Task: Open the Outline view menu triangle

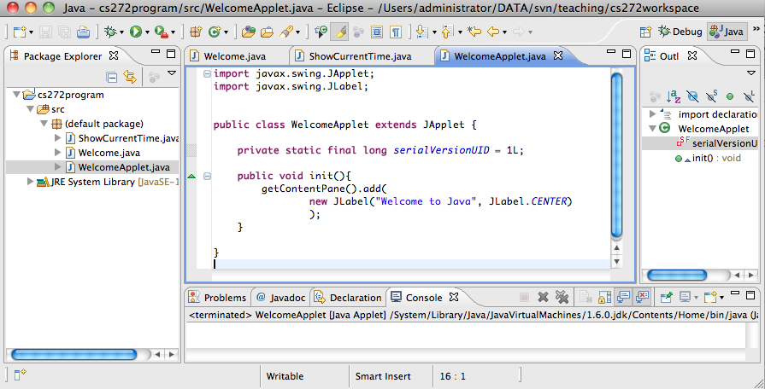Action: (x=750, y=73)
